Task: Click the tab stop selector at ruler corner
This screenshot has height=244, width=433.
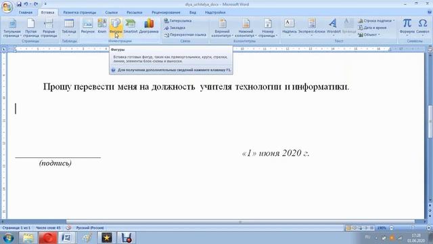Action: pos(4,49)
